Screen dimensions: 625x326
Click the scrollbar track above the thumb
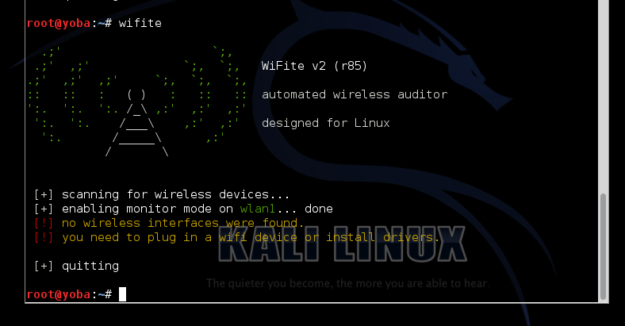(603, 97)
